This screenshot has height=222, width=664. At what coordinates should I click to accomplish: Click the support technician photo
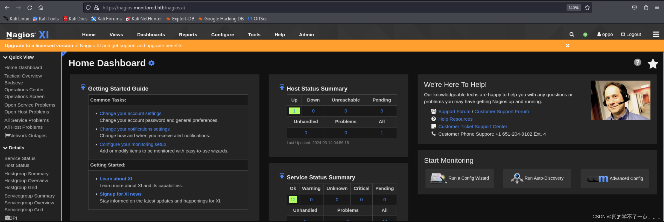621,100
